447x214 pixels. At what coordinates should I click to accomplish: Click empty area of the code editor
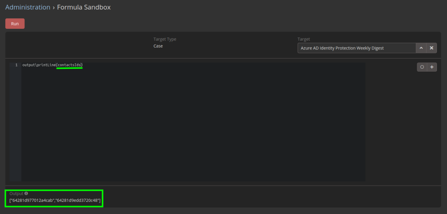pyautogui.click(x=193, y=123)
